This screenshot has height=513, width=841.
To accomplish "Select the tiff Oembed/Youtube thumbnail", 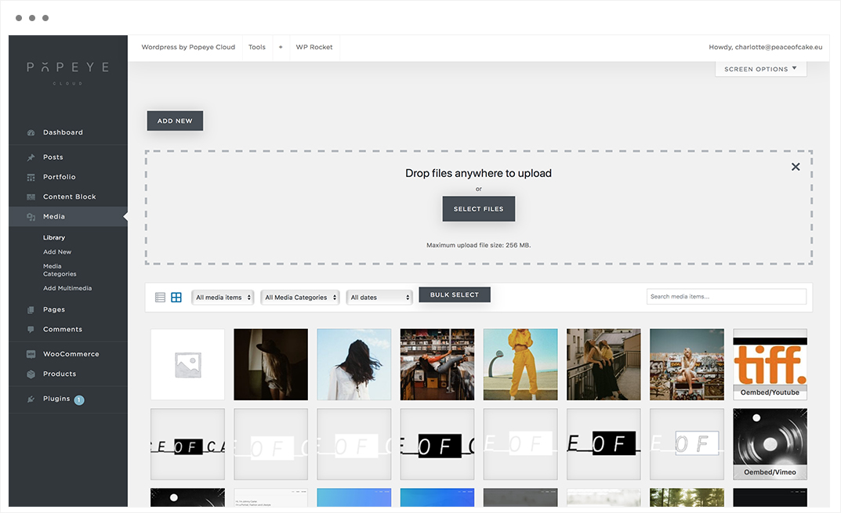I will (x=770, y=364).
